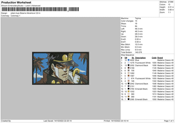Screen dimensions: 175x123
Task: Click the rust swatch for code 1056
Action: pos(129,76)
